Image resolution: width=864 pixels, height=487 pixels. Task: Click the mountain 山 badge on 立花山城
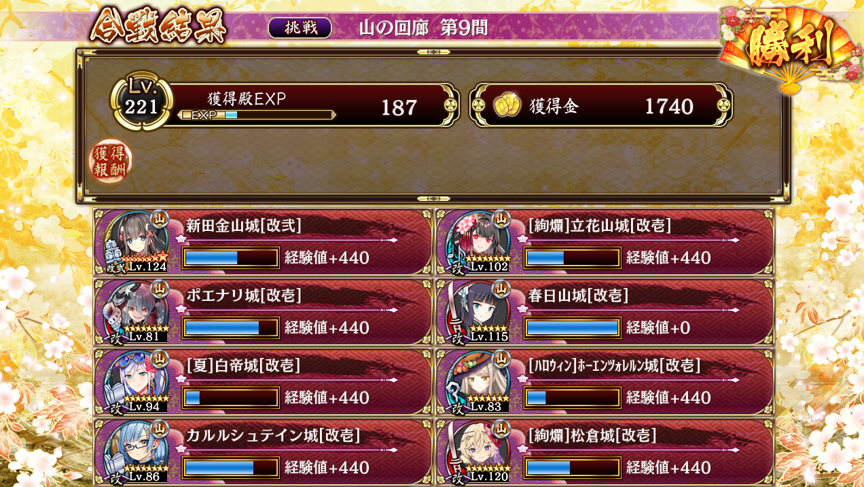(x=501, y=219)
